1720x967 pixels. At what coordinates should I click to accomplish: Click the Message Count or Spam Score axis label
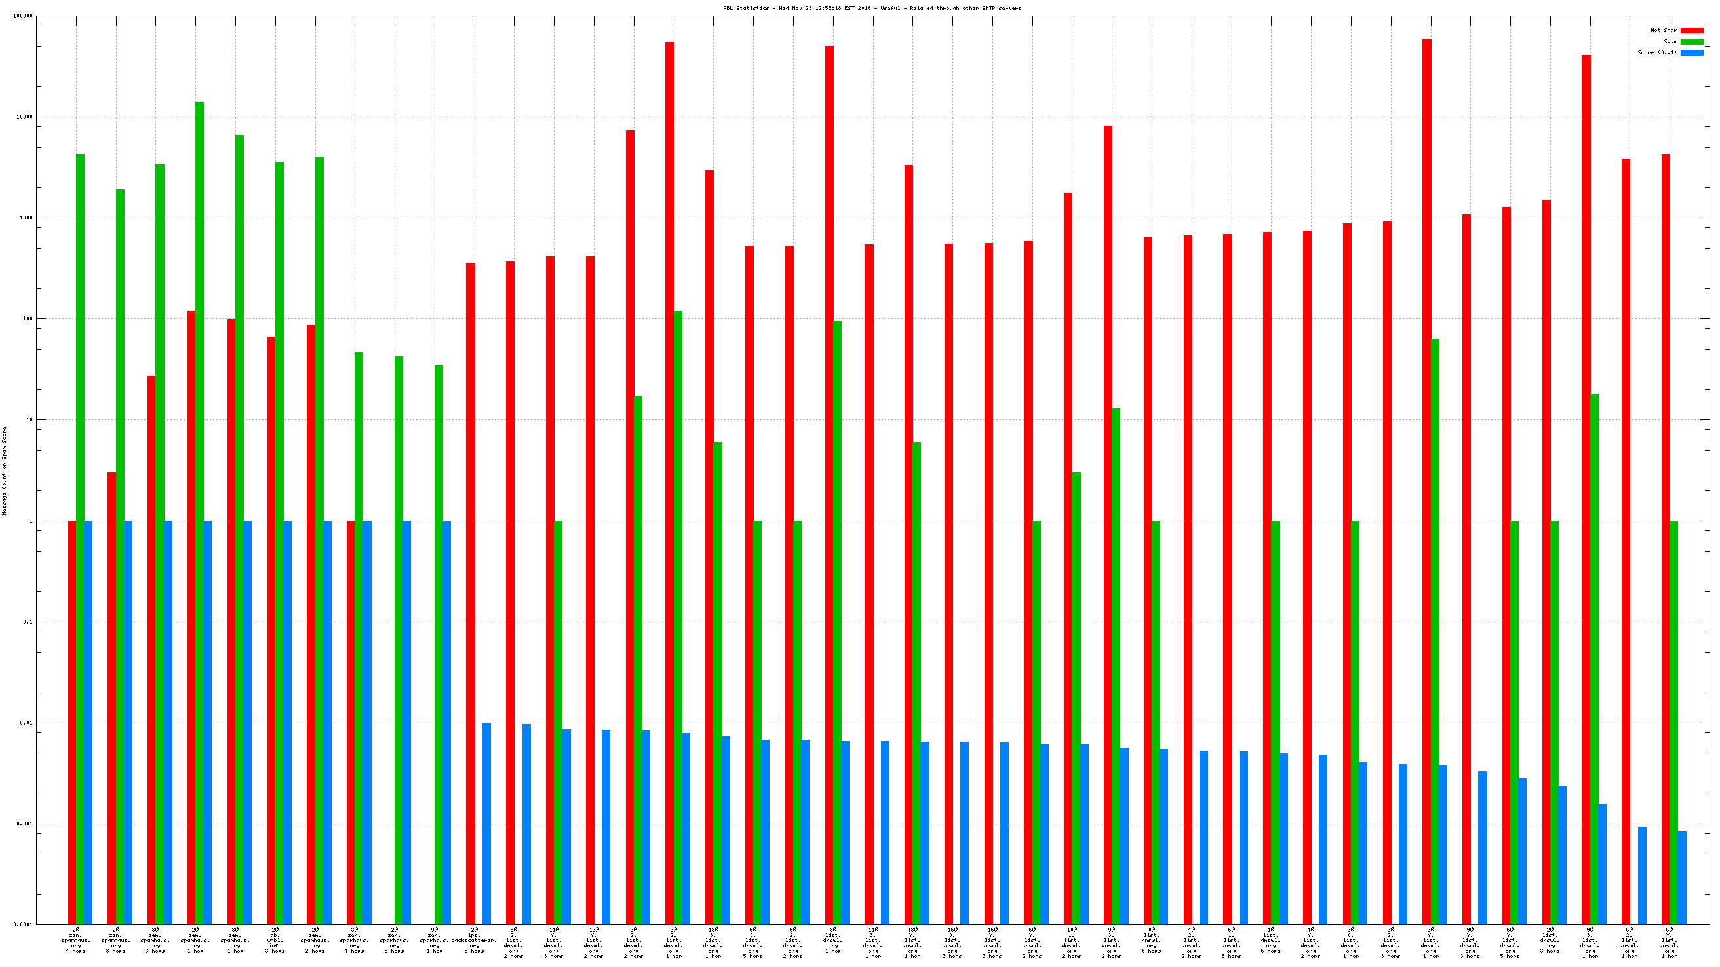4,471
